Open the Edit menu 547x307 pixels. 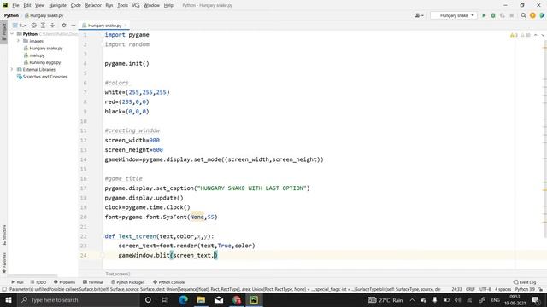coord(27,5)
